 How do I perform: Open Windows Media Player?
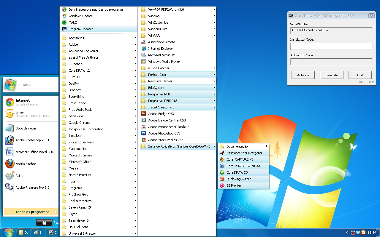tap(178, 62)
